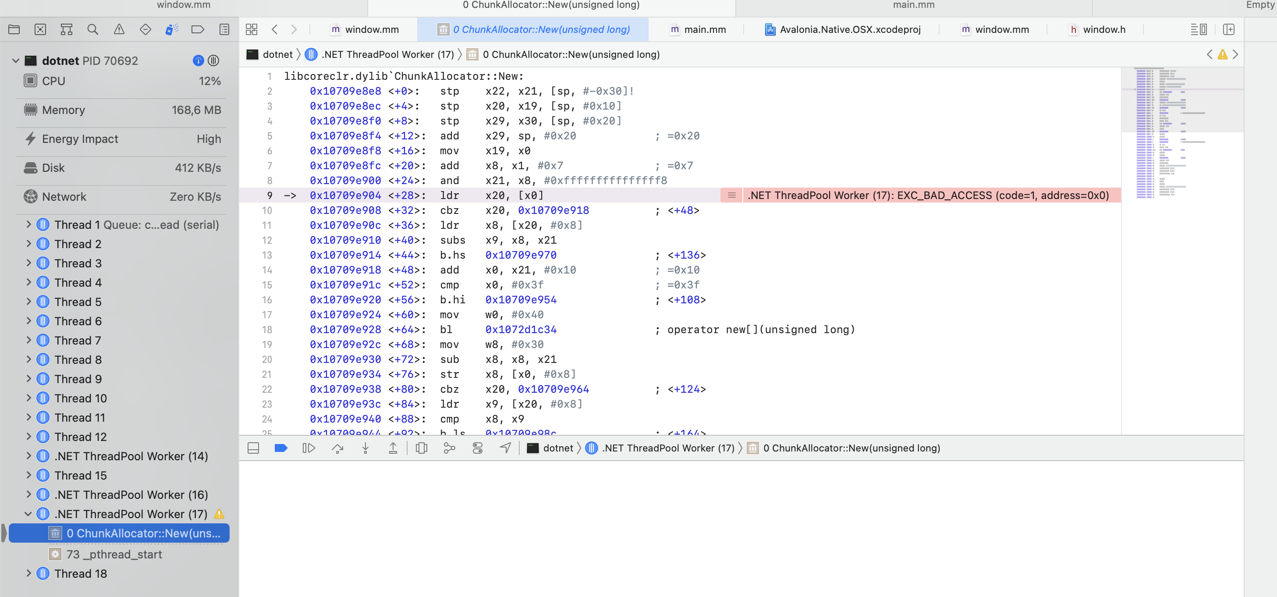Toggle the debug area visibility icon
1277x597 pixels.
click(253, 448)
